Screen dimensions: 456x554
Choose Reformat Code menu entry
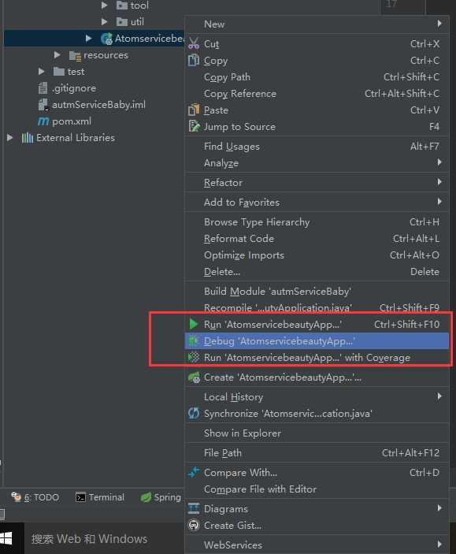click(x=317, y=239)
